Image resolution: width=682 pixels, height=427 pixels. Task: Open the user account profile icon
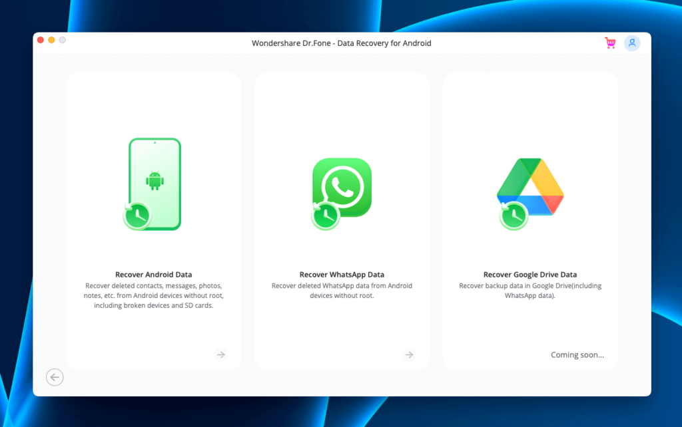point(632,43)
